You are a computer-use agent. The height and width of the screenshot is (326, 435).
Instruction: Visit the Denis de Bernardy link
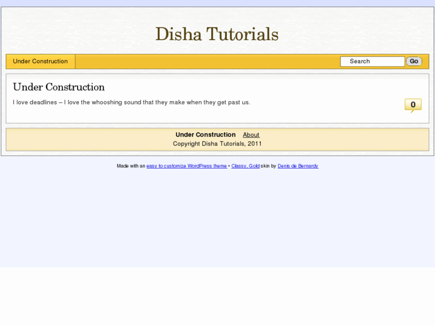tap(298, 166)
